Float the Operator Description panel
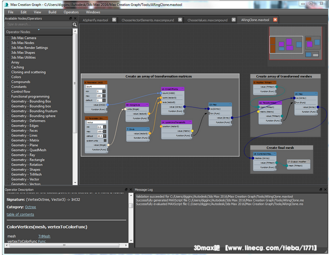The image size is (329, 255). (126, 189)
